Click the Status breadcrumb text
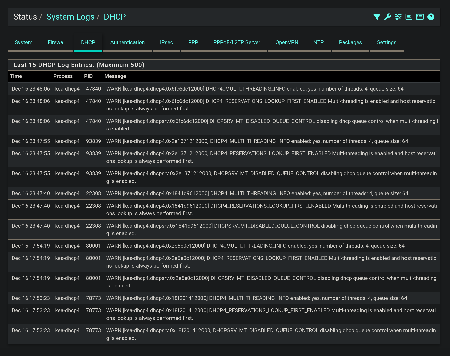This screenshot has width=450, height=356. (x=25, y=17)
